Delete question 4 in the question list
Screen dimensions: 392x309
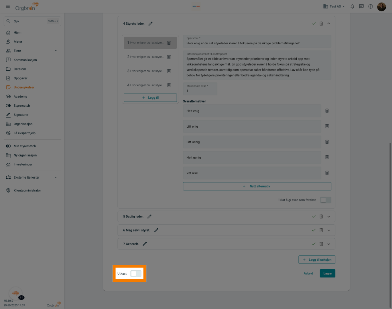pyautogui.click(x=169, y=85)
